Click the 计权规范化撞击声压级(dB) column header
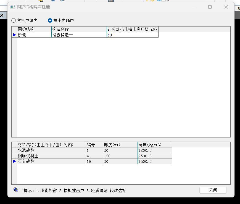The image size is (240, 204). (132, 29)
